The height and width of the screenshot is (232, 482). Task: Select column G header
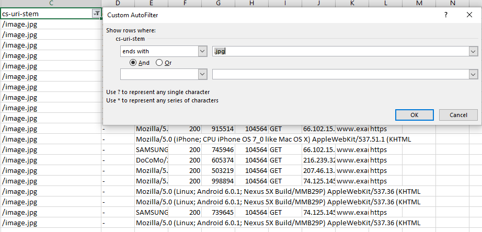coord(218,4)
